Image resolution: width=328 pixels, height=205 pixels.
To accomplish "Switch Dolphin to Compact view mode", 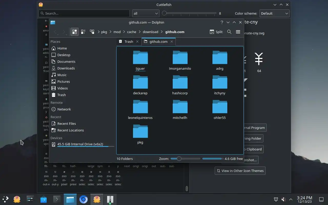I will click(x=83, y=32).
